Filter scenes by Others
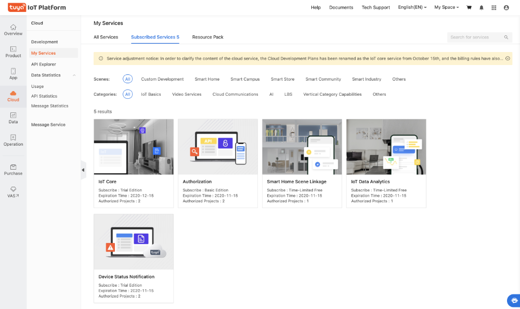The height and width of the screenshot is (309, 520). pos(399,79)
